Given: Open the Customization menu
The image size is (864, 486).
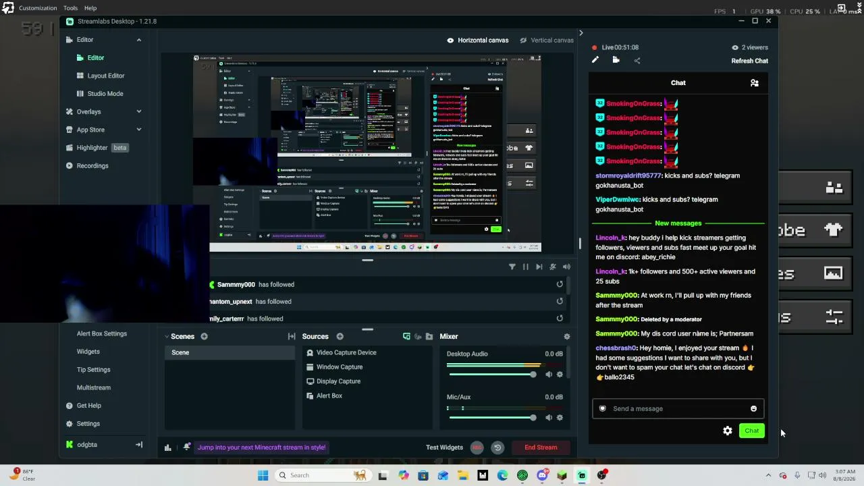Looking at the screenshot, I should tap(38, 8).
